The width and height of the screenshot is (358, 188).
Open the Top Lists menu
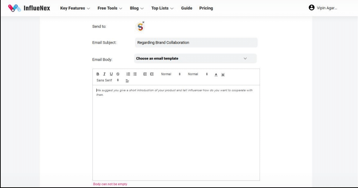tap(162, 8)
